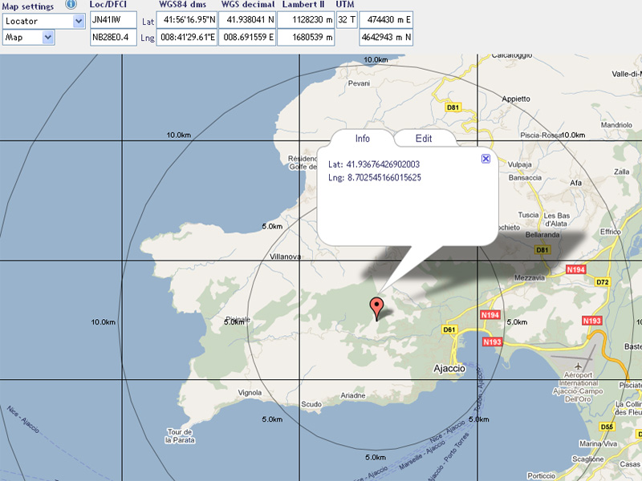This screenshot has width=642, height=481.
Task: Click the Vulpaja place label
Action: click(x=520, y=165)
